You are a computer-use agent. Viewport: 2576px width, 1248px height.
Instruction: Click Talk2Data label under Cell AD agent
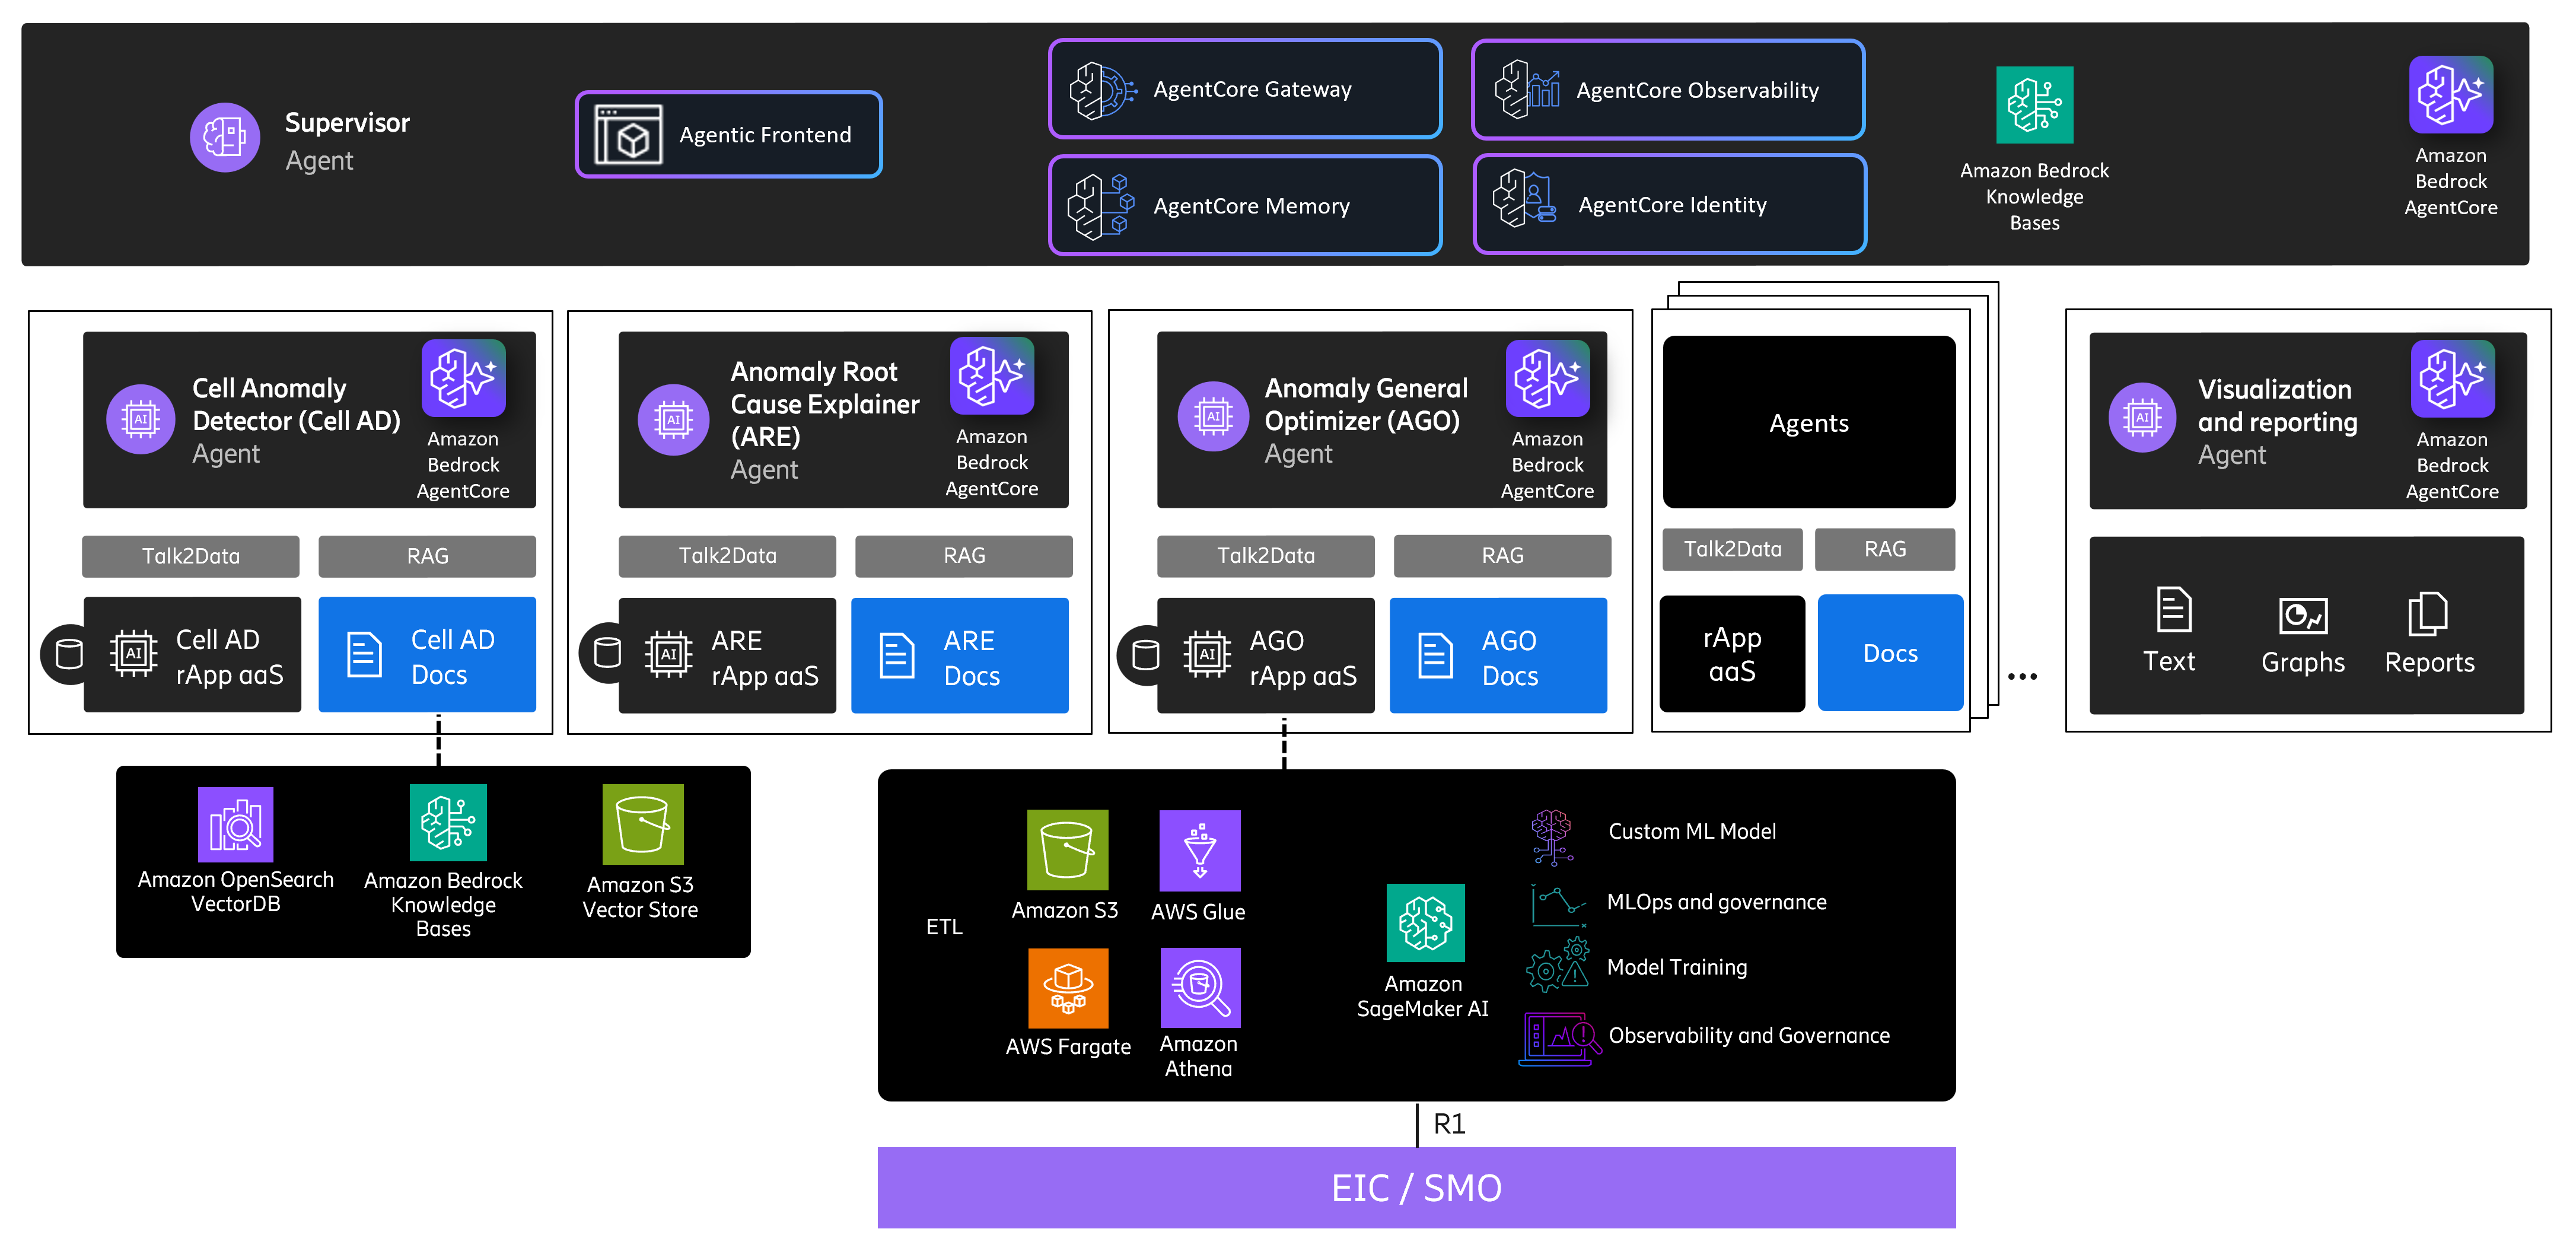(x=190, y=556)
